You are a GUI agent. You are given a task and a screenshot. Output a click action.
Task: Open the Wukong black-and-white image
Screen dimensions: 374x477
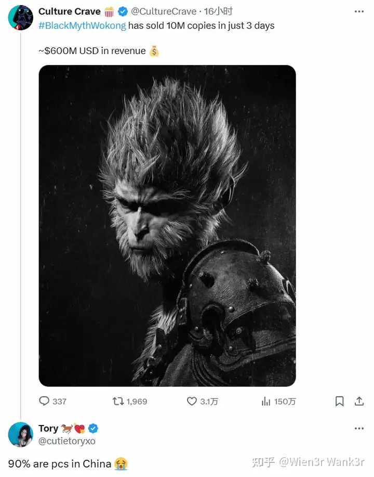tap(167, 226)
